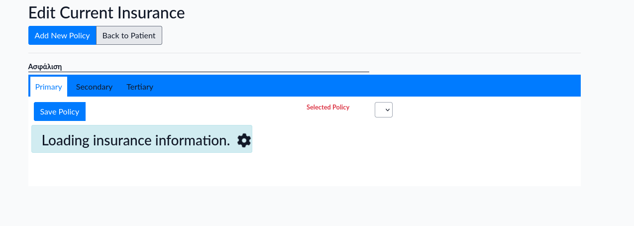Screen dimensions: 634x226
Task: Click the gray page background below the panel
Action: (x=299, y=207)
